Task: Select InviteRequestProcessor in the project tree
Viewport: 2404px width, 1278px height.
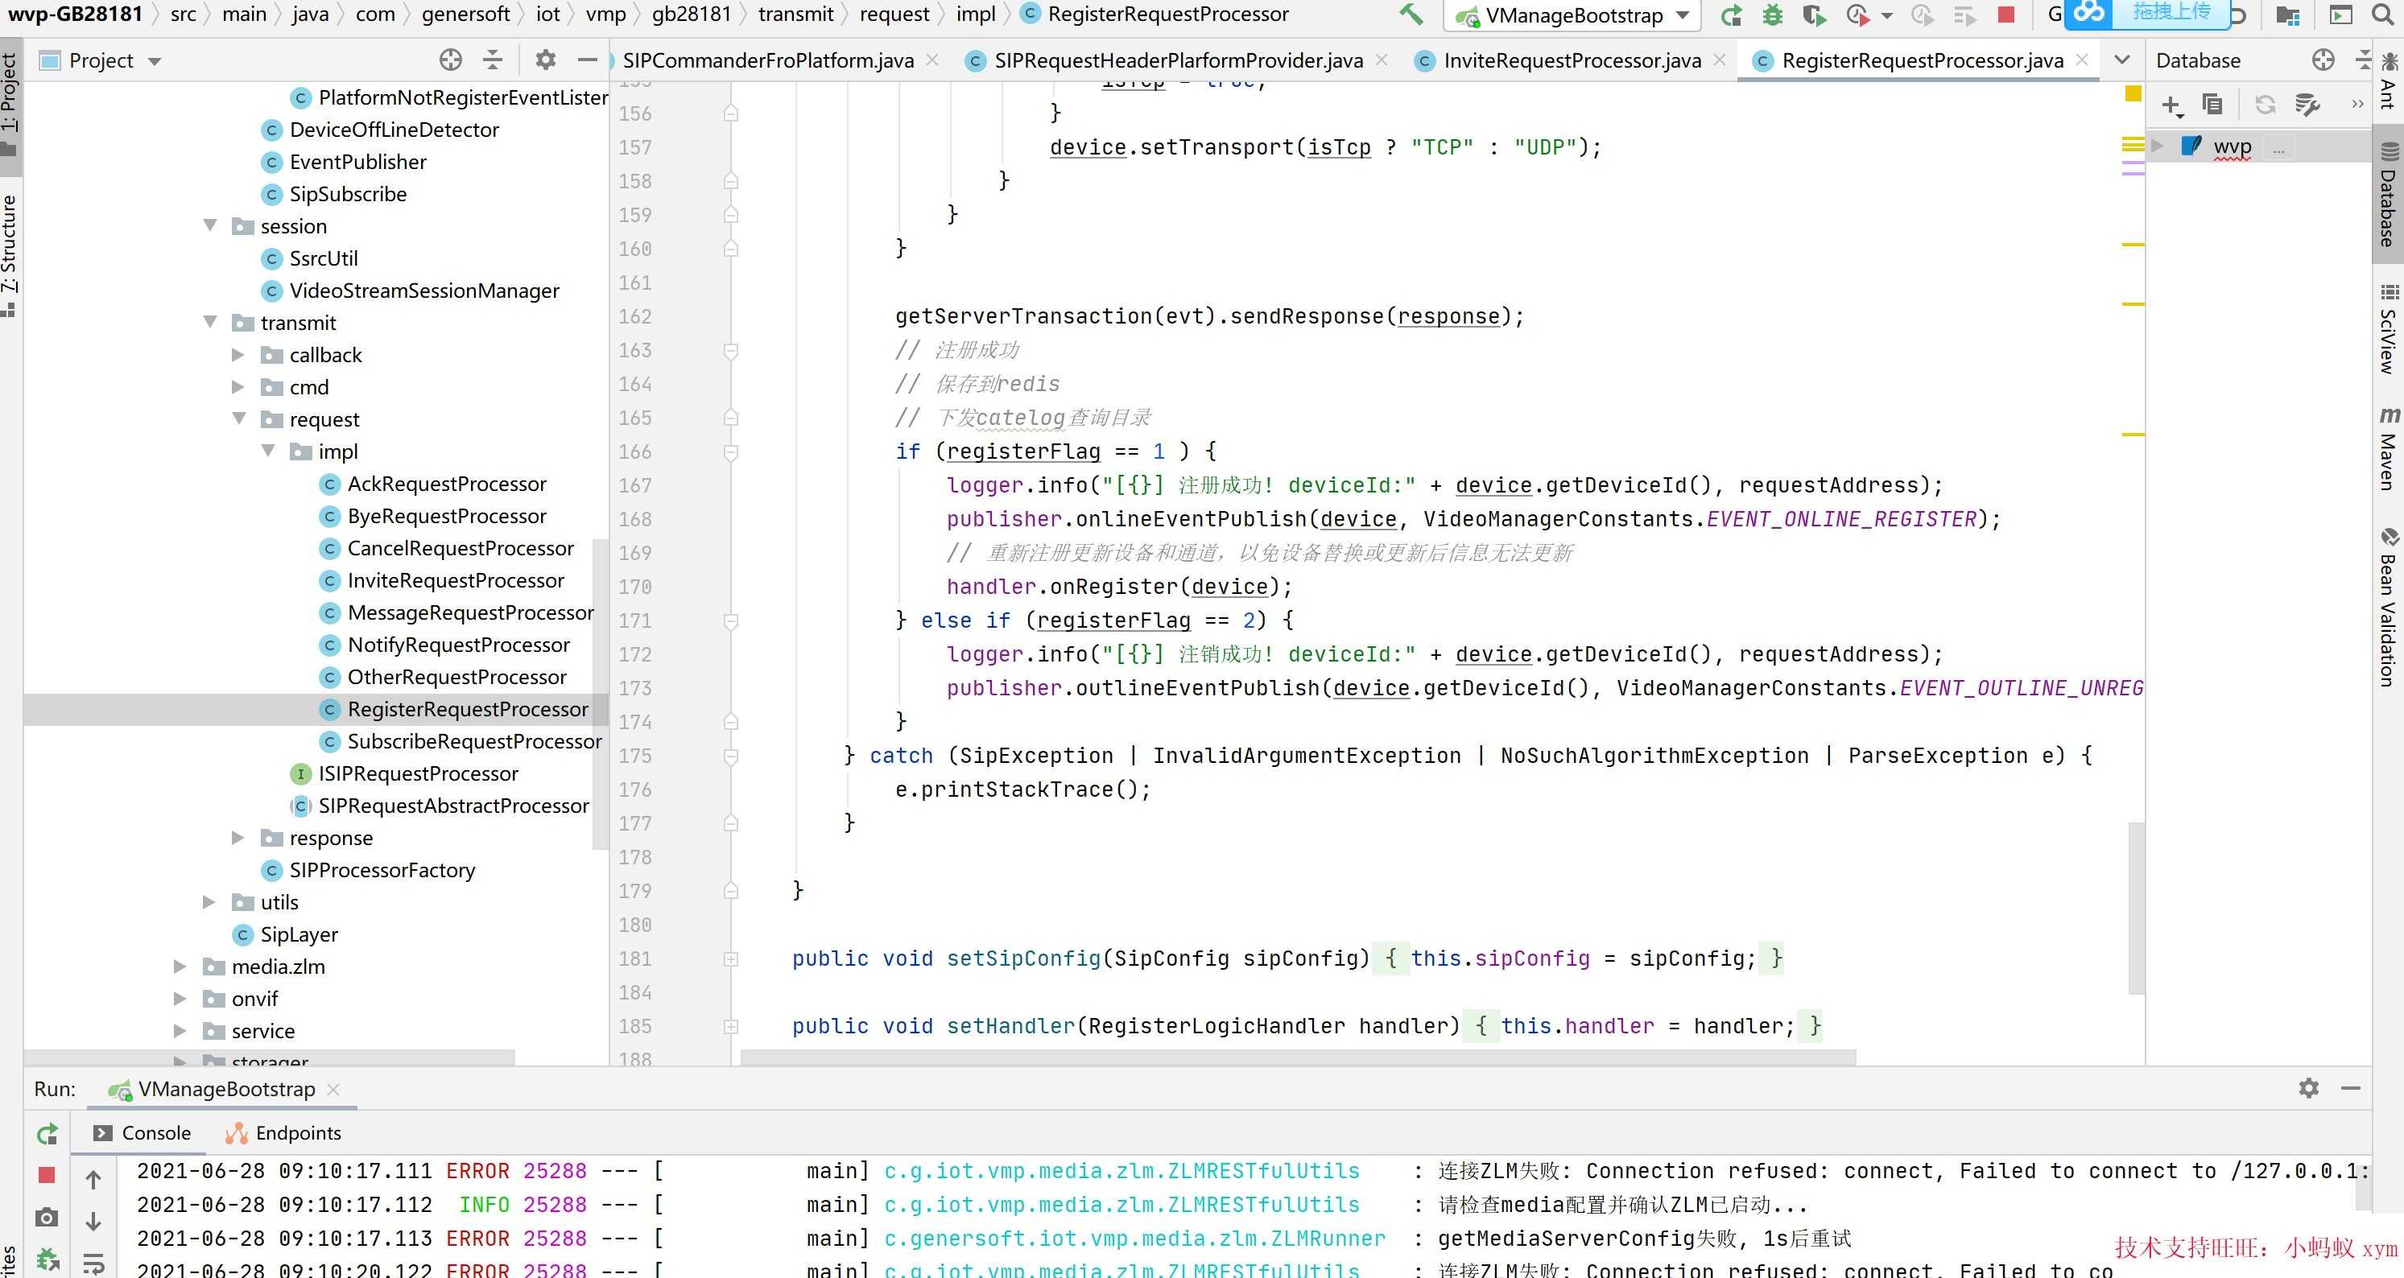Action: click(456, 581)
